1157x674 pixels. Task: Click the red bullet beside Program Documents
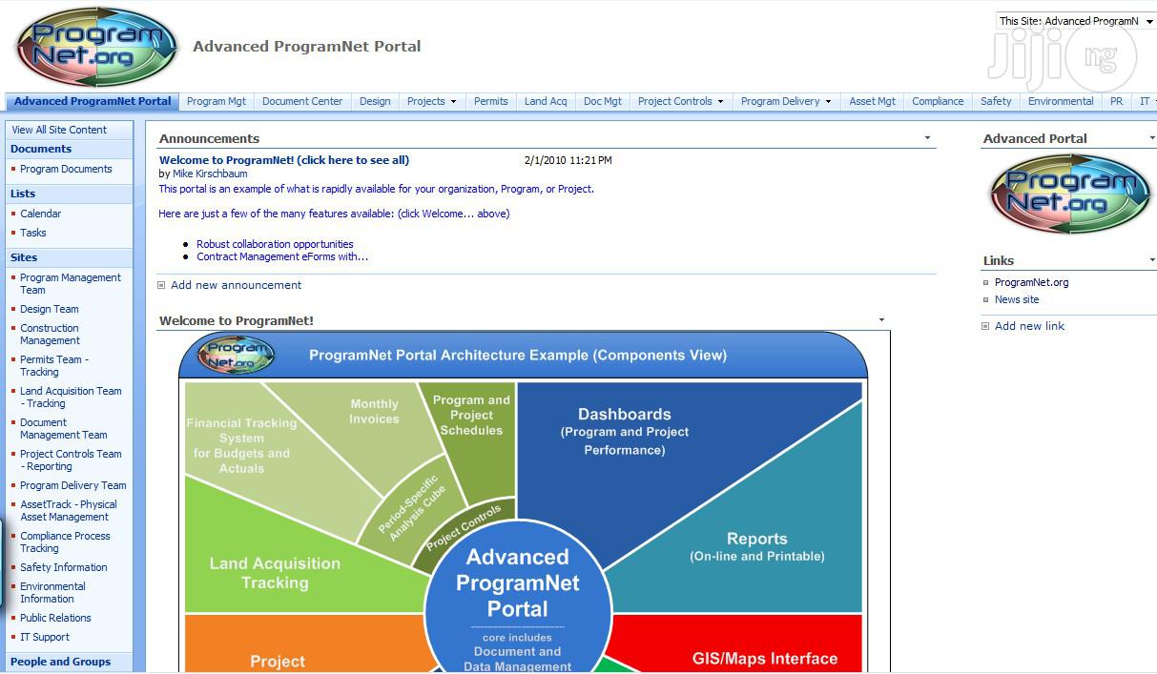(13, 169)
